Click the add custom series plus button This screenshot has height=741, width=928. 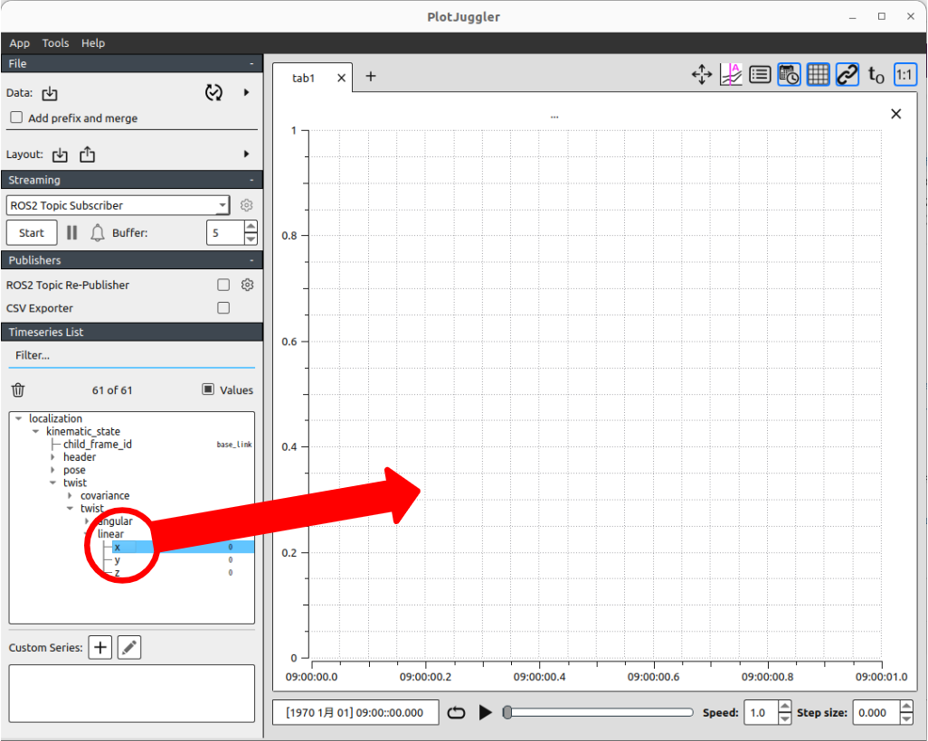coord(100,647)
